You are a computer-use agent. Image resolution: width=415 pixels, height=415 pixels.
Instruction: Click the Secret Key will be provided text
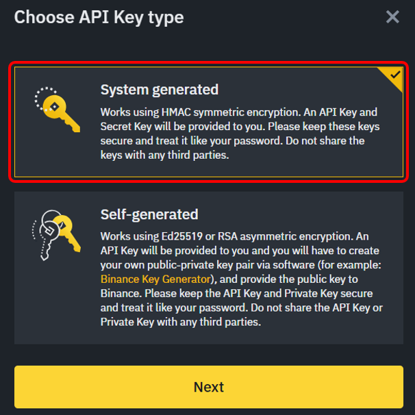click(169, 127)
